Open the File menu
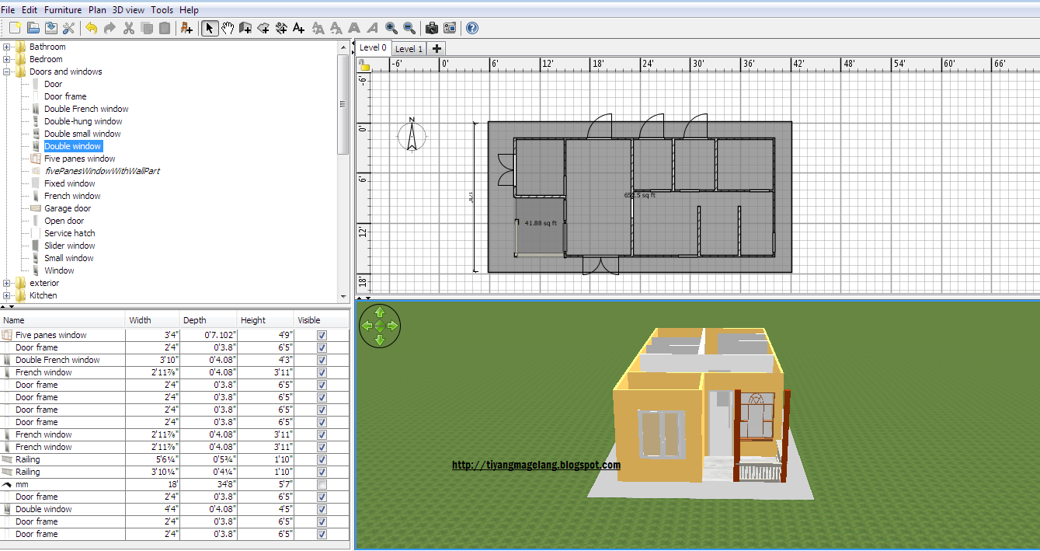 [9, 10]
